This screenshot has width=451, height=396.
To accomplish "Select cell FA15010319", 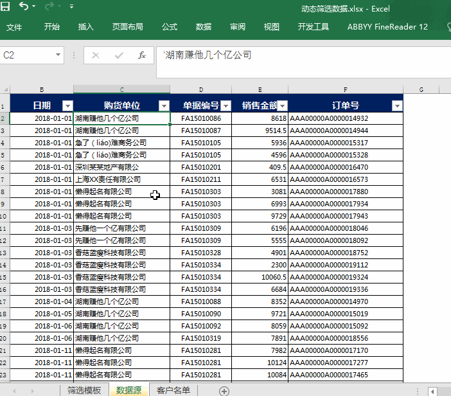I will [x=200, y=338].
